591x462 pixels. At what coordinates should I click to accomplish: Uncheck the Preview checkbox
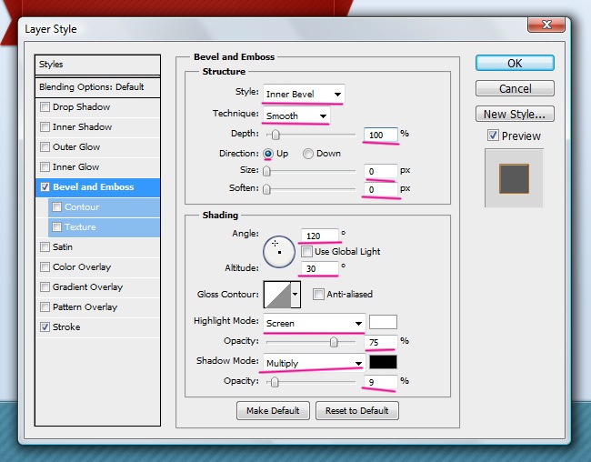[493, 136]
